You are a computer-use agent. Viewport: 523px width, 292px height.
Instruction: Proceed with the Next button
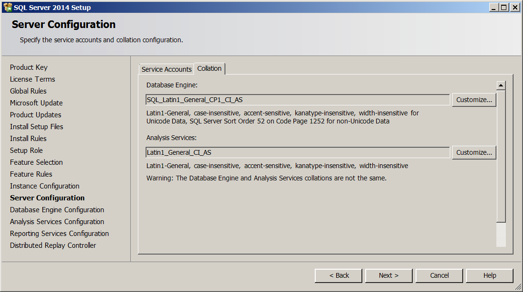tap(388, 275)
